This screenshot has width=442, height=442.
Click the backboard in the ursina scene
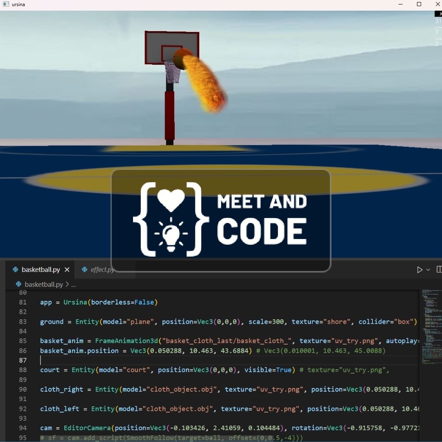click(172, 48)
